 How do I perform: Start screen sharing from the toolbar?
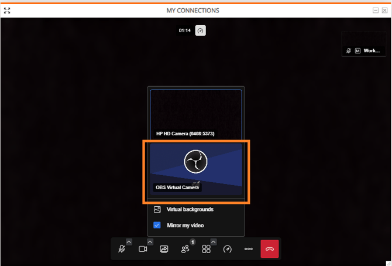164,249
